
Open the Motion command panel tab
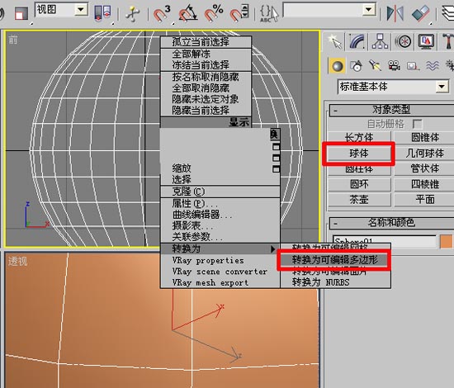tap(404, 42)
